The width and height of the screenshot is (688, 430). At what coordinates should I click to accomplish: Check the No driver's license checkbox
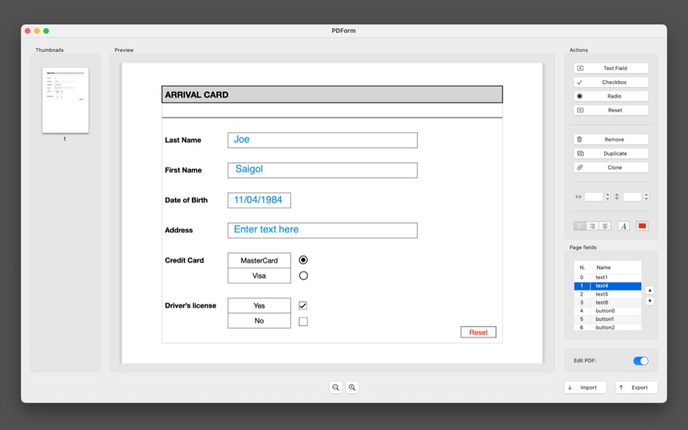coord(303,321)
